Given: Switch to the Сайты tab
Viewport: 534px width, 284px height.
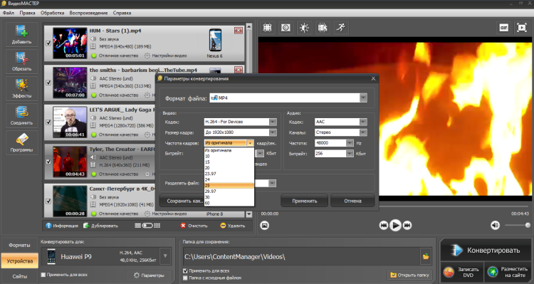Looking at the screenshot, I should [19, 276].
